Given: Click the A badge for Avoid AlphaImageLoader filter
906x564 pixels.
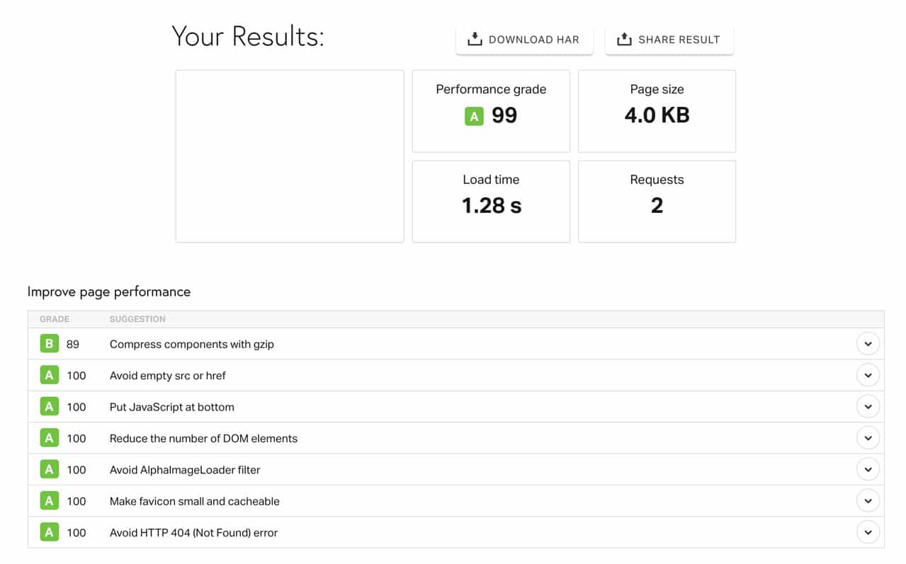Looking at the screenshot, I should point(49,469).
